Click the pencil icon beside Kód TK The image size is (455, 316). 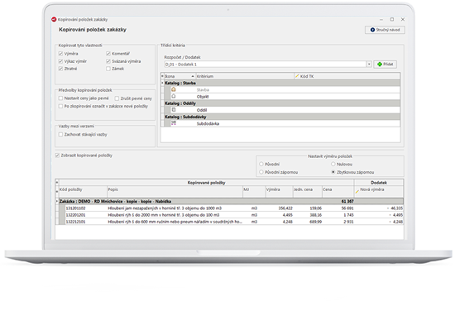click(x=297, y=76)
